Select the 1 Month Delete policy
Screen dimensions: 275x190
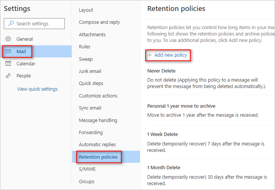(x=163, y=167)
